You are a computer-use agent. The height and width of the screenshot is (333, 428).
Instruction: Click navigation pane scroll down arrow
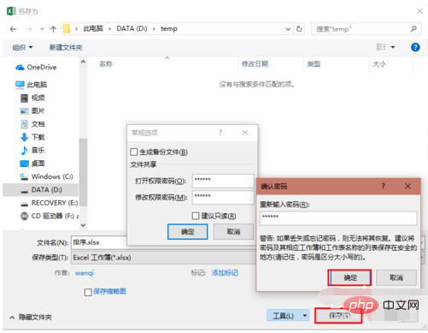click(x=83, y=225)
